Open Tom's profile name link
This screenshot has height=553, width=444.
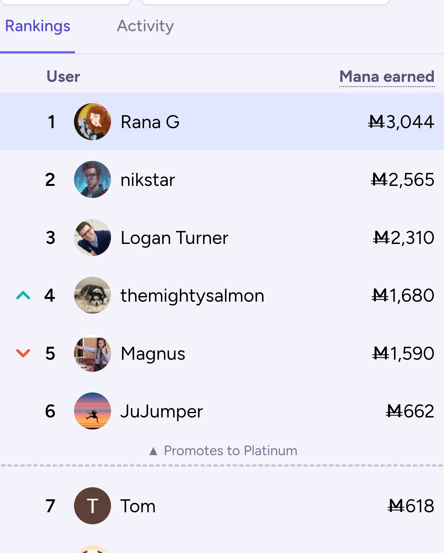tap(138, 506)
